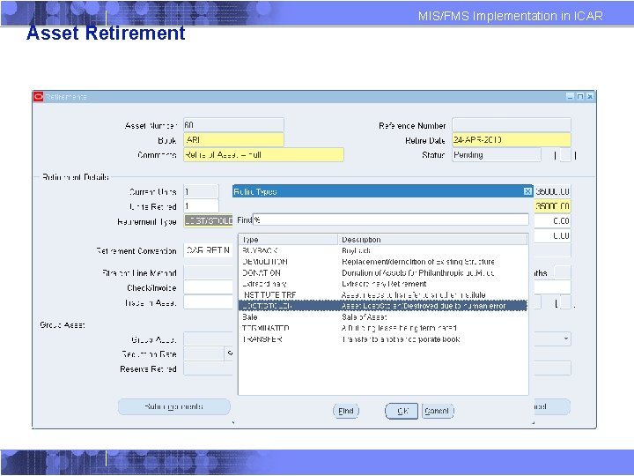Select Sale retire type row

pyautogui.click(x=382, y=317)
